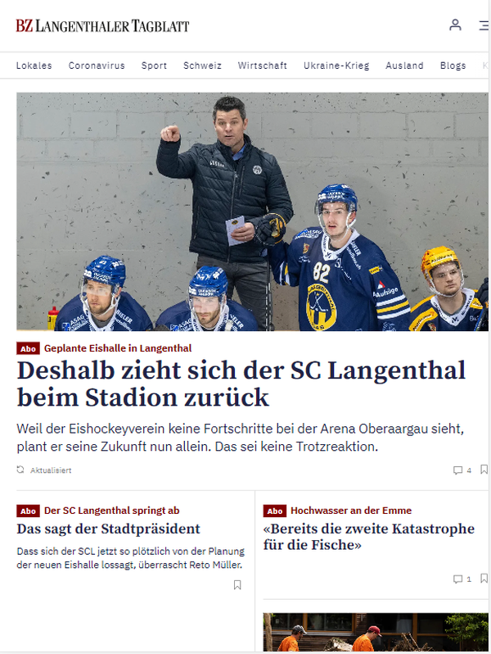Bookmark the Stadtpräsident article
The image size is (491, 654).
pos(237,585)
